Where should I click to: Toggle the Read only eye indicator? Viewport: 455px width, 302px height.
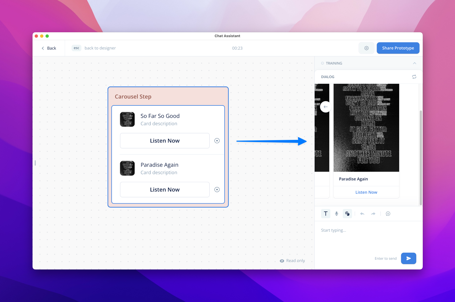282,261
